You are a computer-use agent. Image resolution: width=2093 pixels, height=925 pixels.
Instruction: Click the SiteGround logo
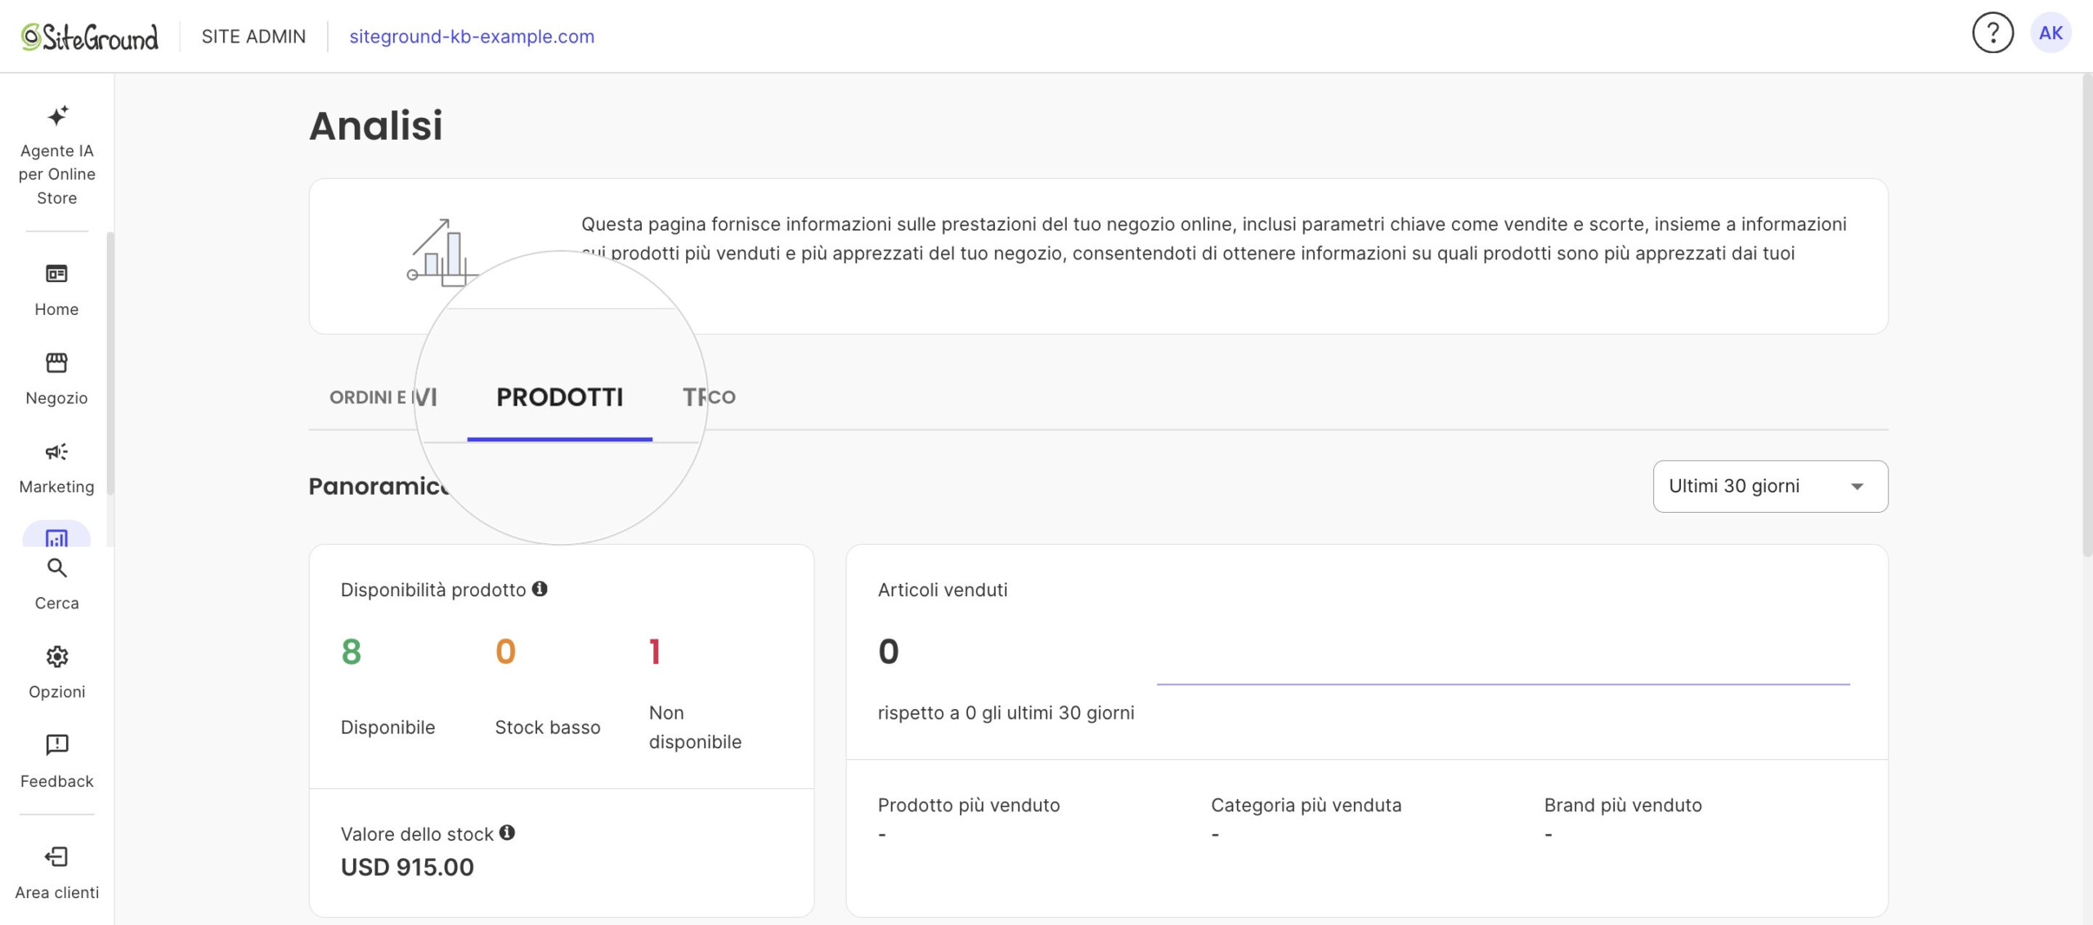point(89,37)
